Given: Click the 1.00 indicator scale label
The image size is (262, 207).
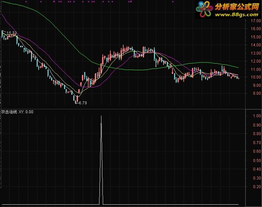Looking at the screenshot, I should point(257,116).
